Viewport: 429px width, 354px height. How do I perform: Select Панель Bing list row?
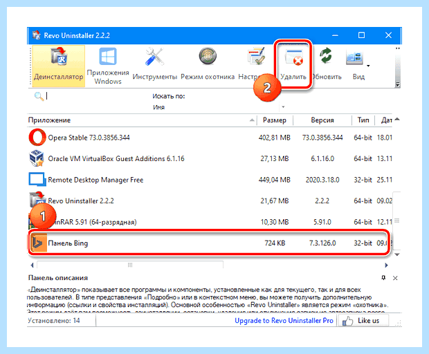(210, 243)
